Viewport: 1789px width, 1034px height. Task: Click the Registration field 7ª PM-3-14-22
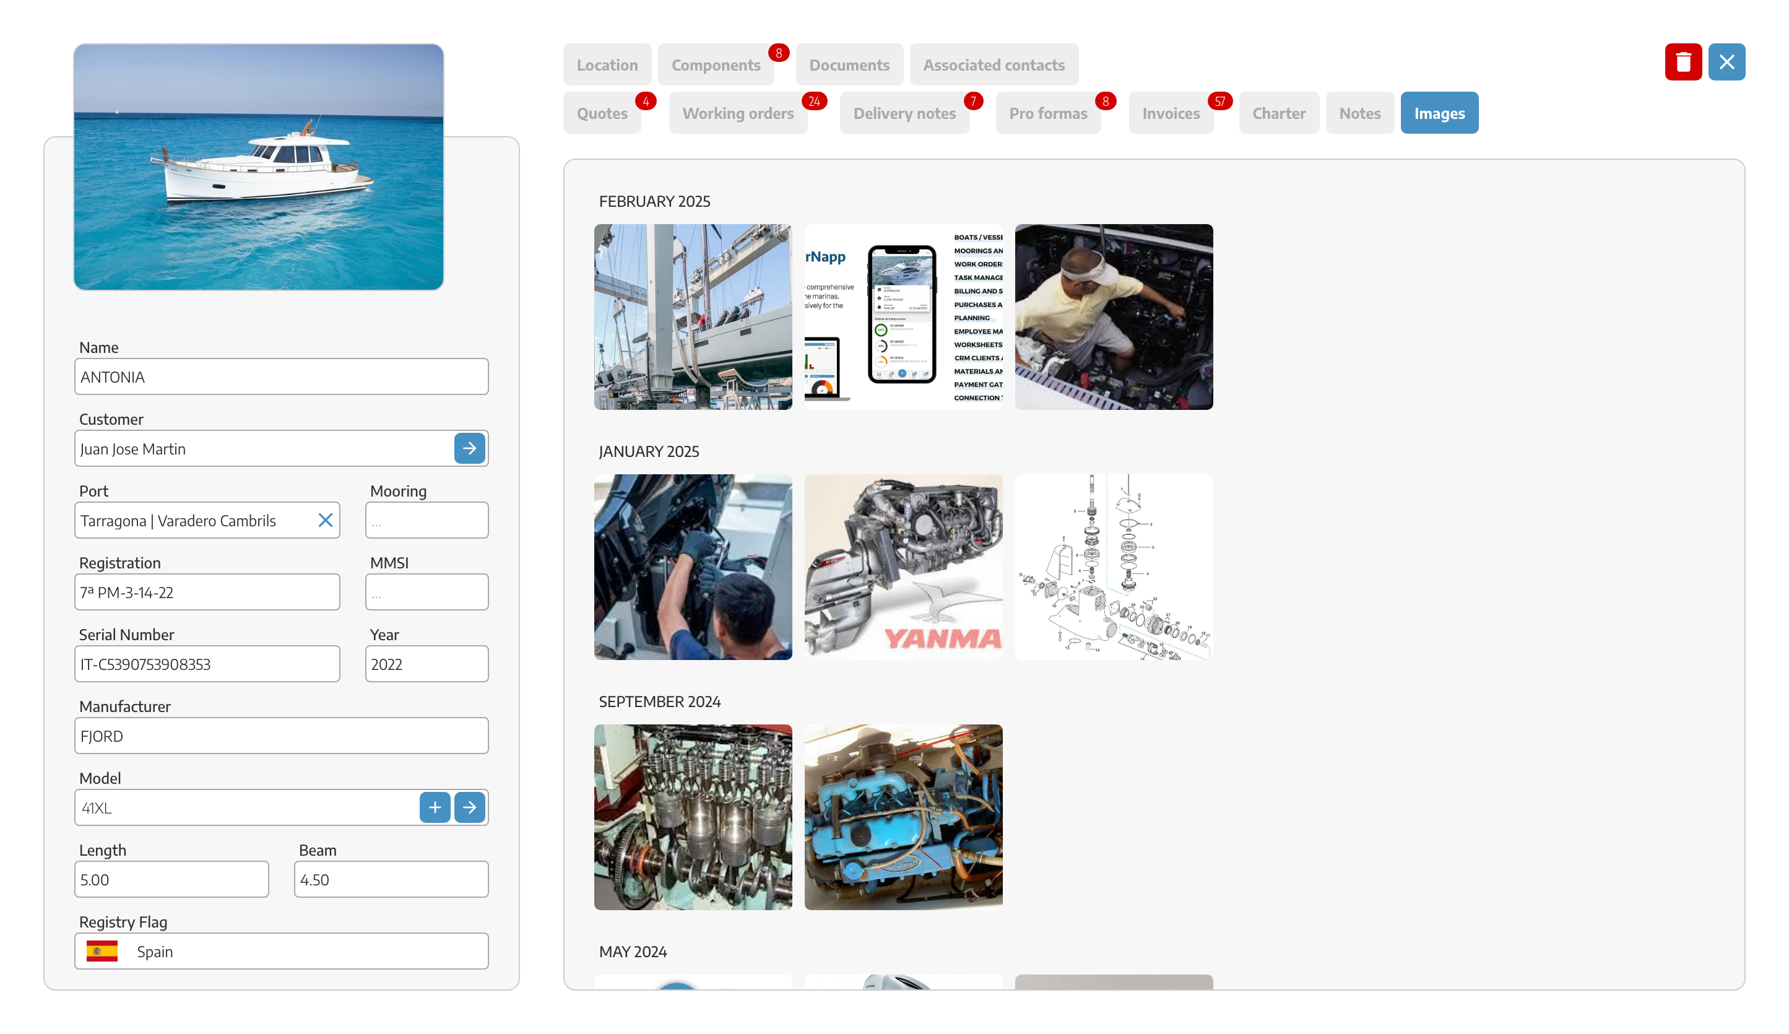point(207,593)
